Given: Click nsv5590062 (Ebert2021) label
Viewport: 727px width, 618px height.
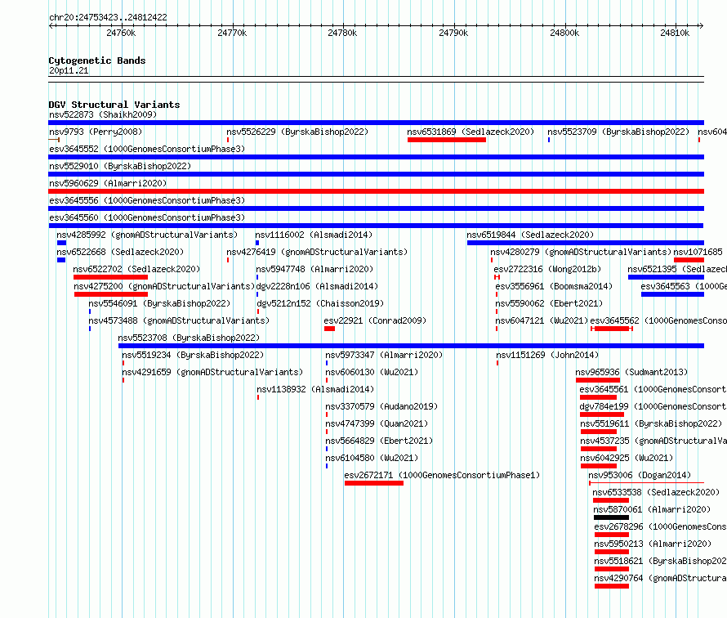Looking at the screenshot, I should (549, 303).
